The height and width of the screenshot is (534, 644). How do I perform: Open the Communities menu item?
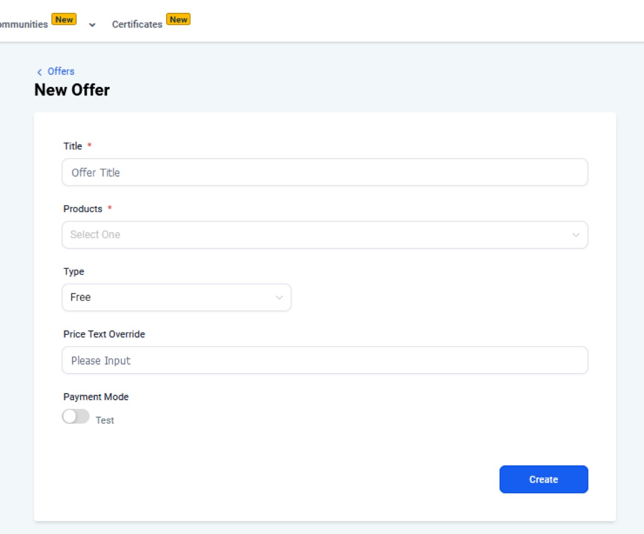[23, 24]
